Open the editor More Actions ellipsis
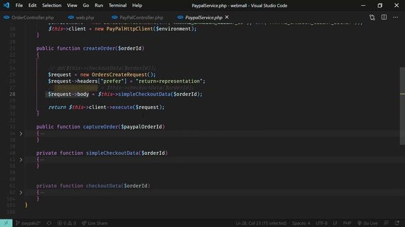Image resolution: width=405 pixels, height=227 pixels. click(396, 17)
